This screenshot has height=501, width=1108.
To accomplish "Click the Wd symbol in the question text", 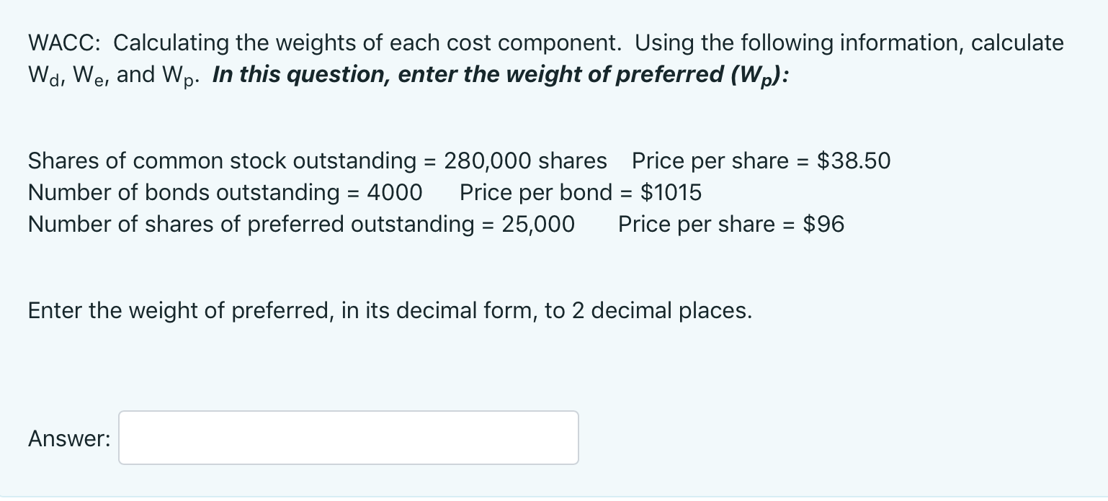I will [40, 74].
